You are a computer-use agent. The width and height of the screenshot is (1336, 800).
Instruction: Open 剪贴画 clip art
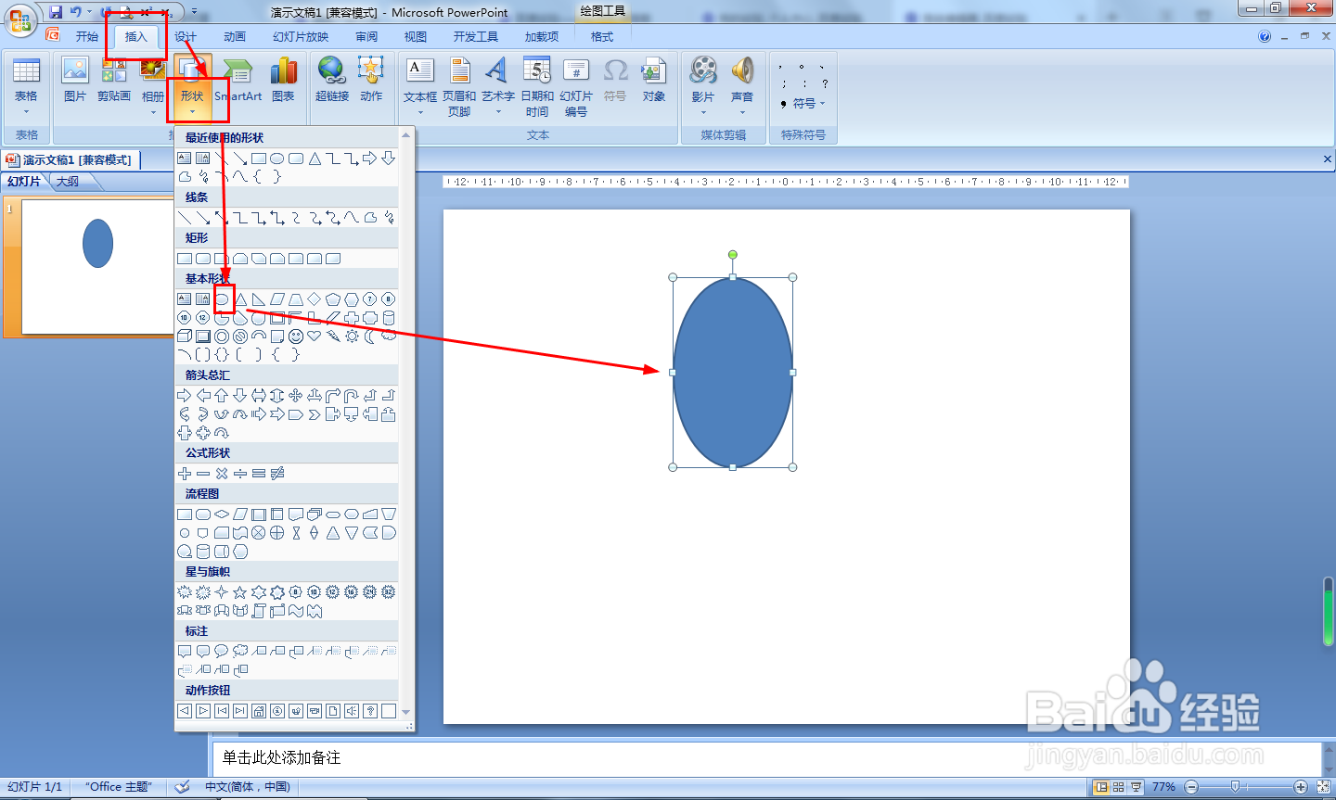[114, 81]
